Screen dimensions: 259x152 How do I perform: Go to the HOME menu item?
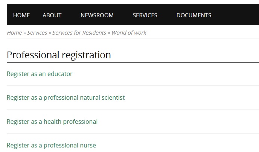[21, 15]
